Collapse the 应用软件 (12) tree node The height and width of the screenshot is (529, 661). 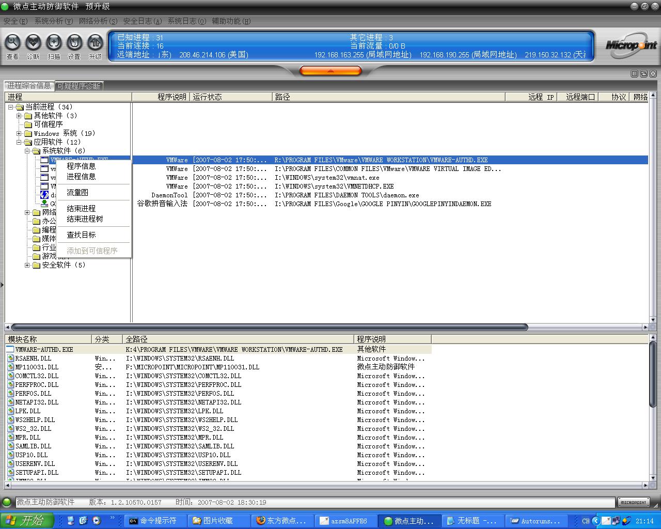tap(19, 142)
